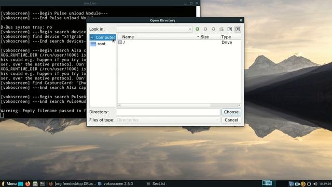
Task: Sort by the Size column header
Action: pyautogui.click(x=210, y=37)
